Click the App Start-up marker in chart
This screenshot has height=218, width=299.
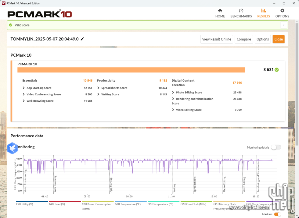[111, 185]
